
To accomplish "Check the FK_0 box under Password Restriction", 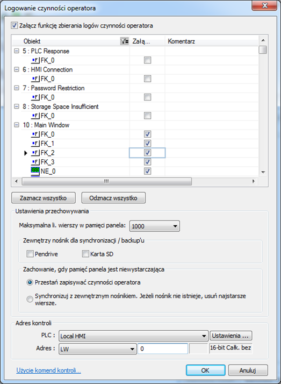I will pyautogui.click(x=147, y=97).
